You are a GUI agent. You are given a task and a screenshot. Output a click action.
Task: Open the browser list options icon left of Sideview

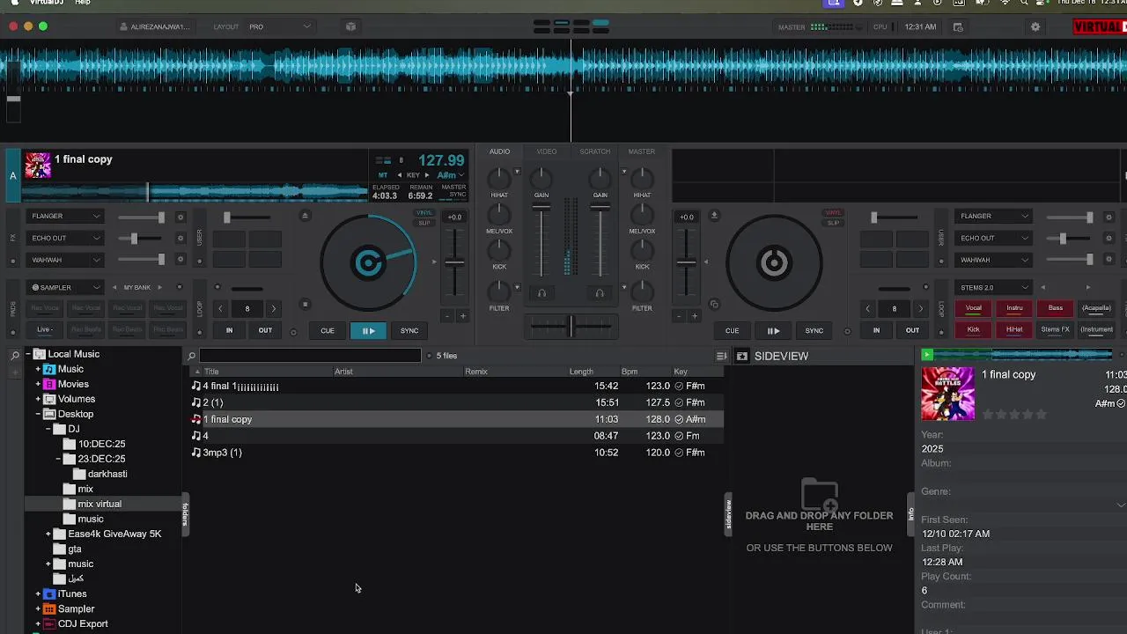pos(721,356)
